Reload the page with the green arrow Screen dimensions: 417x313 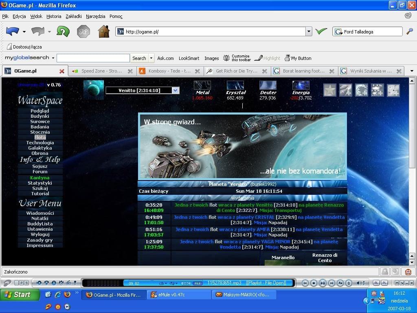click(63, 31)
